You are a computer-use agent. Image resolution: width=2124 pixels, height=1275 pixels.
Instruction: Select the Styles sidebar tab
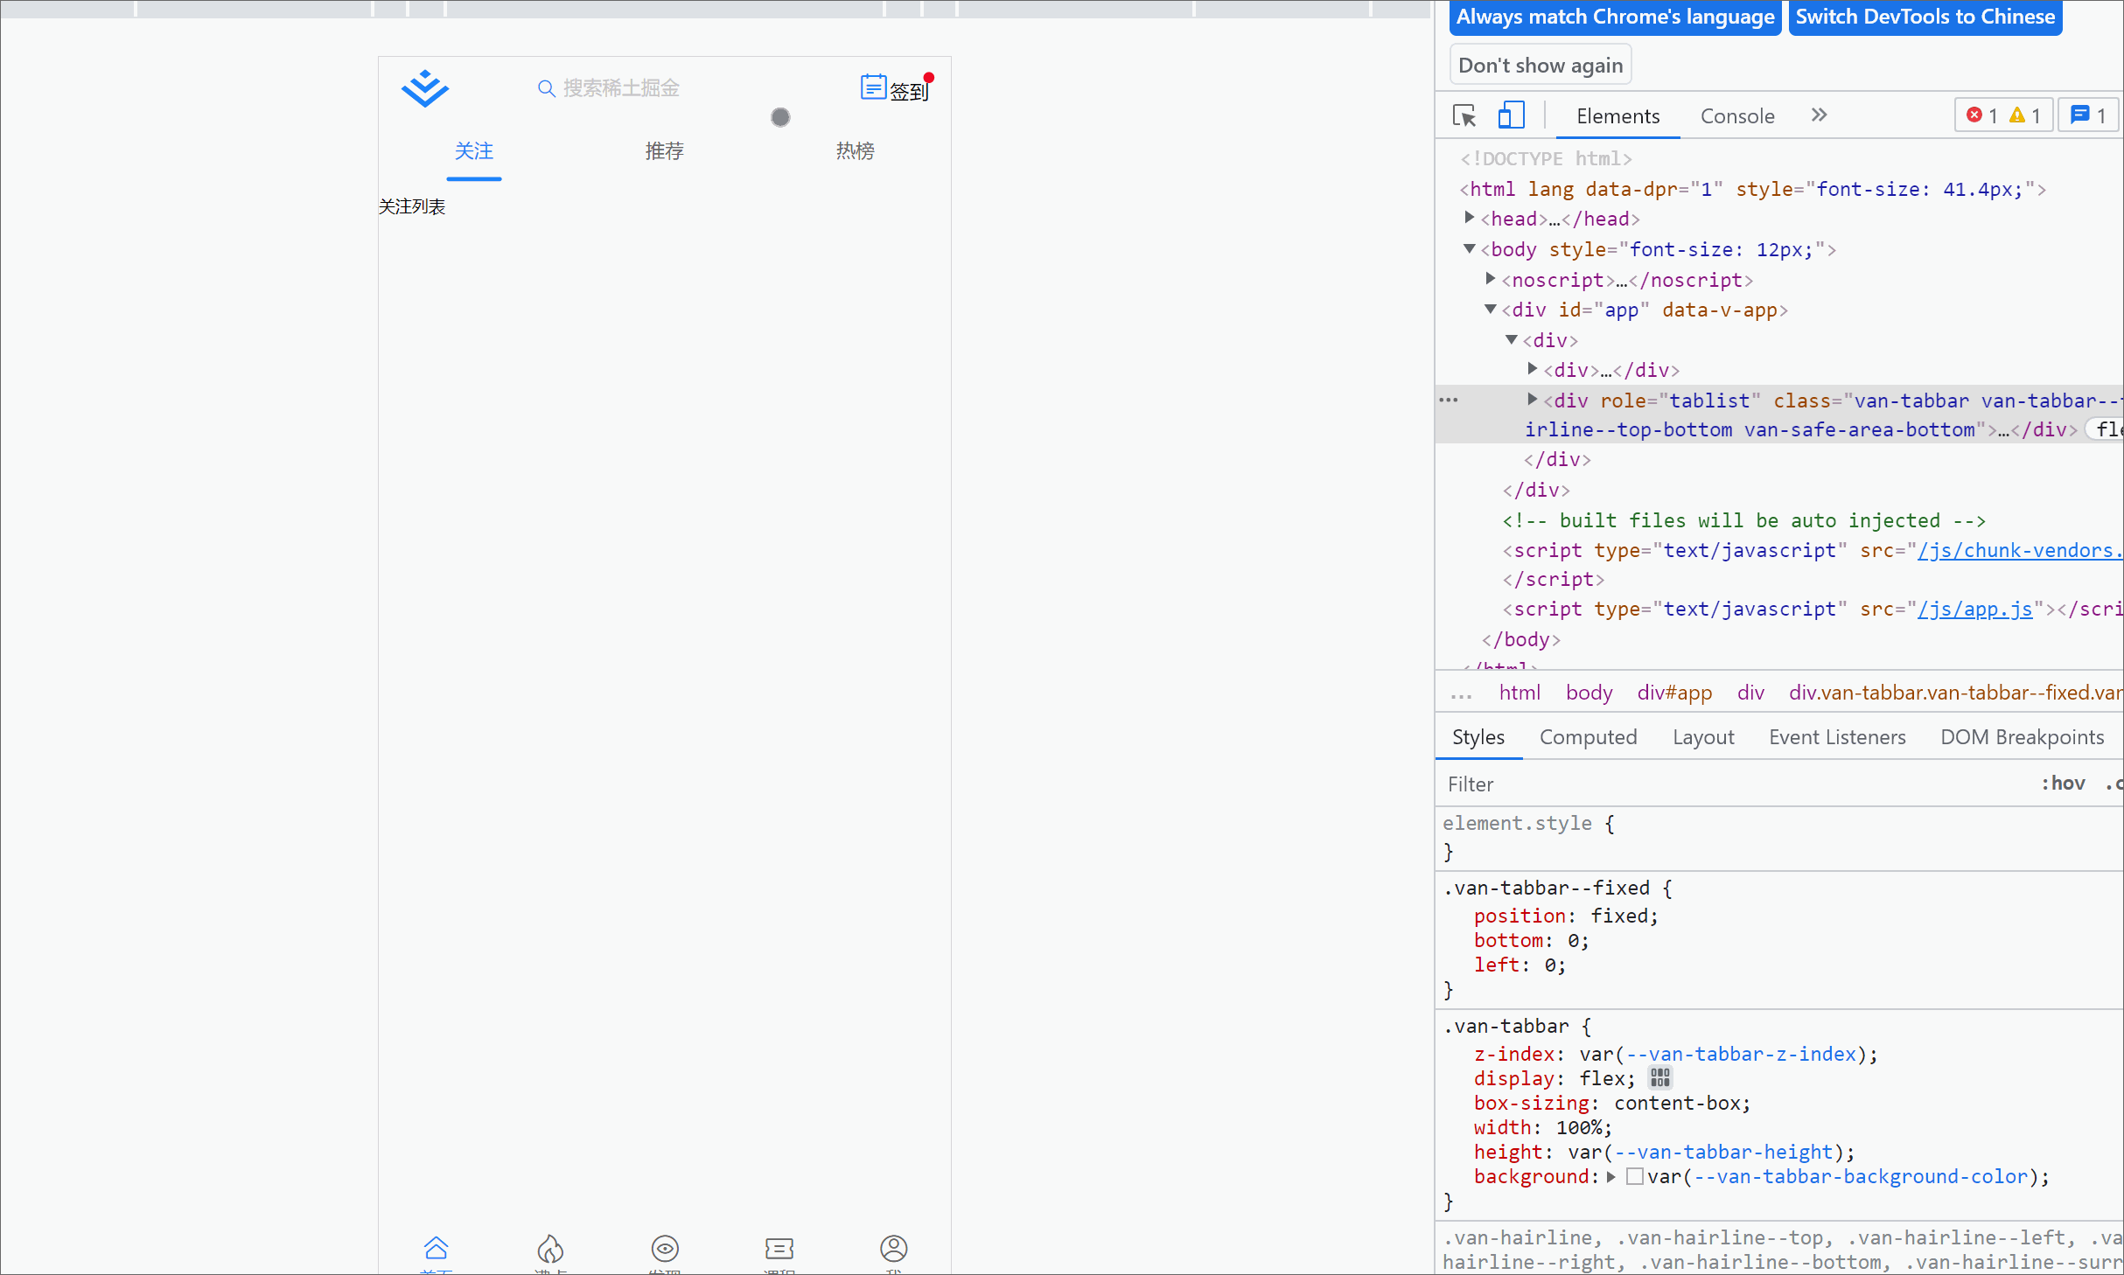coord(1478,737)
